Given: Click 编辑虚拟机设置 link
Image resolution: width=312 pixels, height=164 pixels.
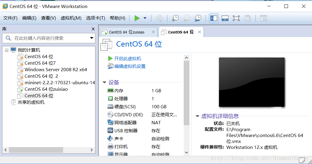Looking at the screenshot, I should (x=130, y=66).
